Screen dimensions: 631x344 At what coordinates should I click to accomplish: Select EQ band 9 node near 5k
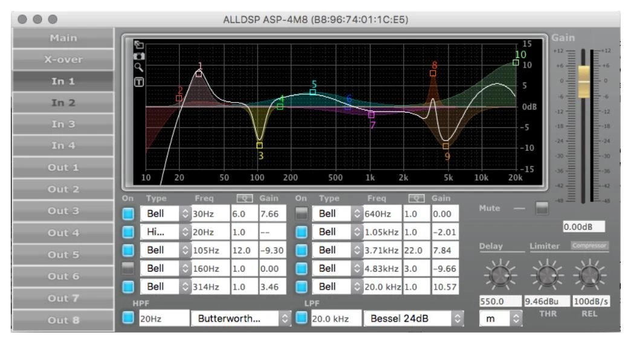click(x=446, y=146)
